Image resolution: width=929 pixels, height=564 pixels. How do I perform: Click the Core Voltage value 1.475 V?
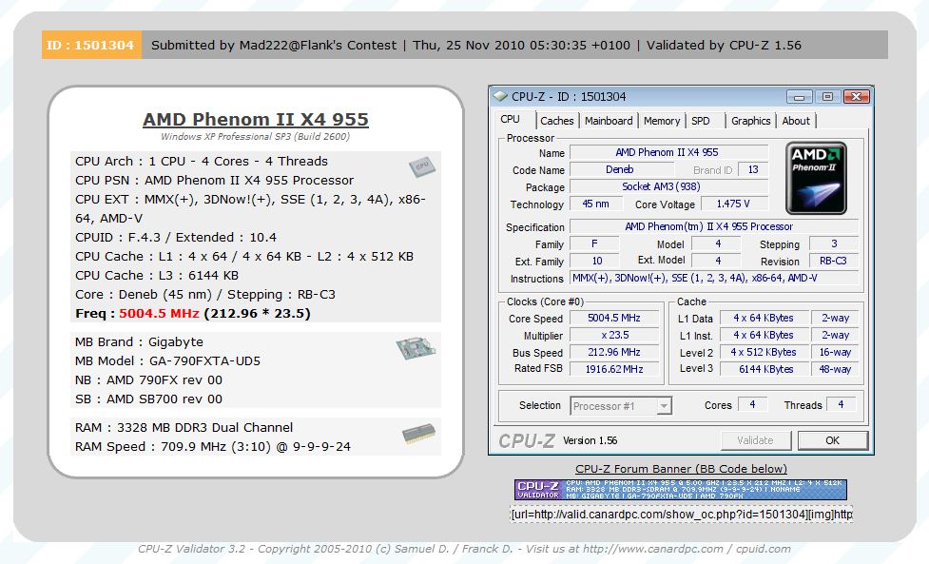pyautogui.click(x=734, y=204)
